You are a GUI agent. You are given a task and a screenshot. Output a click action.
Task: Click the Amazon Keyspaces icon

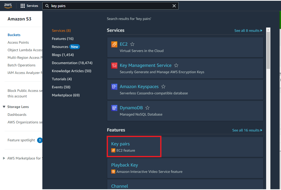(x=114, y=87)
